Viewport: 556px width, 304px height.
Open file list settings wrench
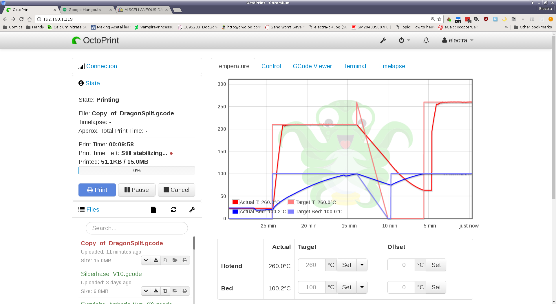click(x=192, y=210)
